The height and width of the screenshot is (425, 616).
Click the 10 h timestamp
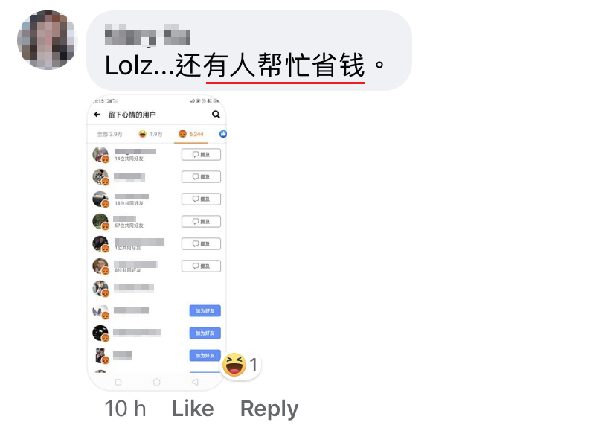pyautogui.click(x=125, y=409)
